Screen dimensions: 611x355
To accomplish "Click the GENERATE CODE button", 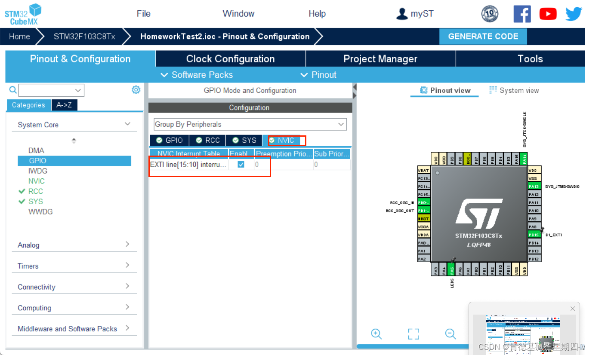I will [483, 37].
